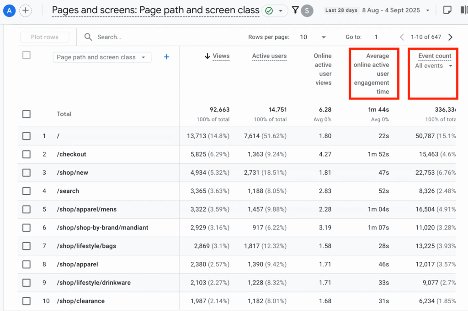
Task: Go to the next page of rows
Action: click(450, 37)
